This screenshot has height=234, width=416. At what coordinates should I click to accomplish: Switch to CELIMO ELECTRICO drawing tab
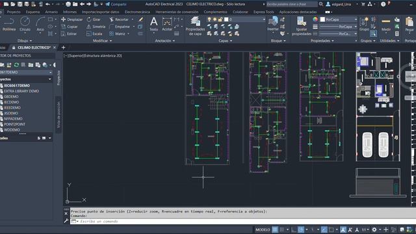tap(34, 47)
